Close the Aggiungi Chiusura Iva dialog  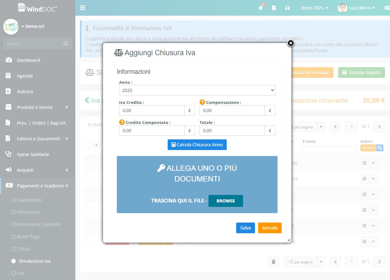pyautogui.click(x=291, y=43)
